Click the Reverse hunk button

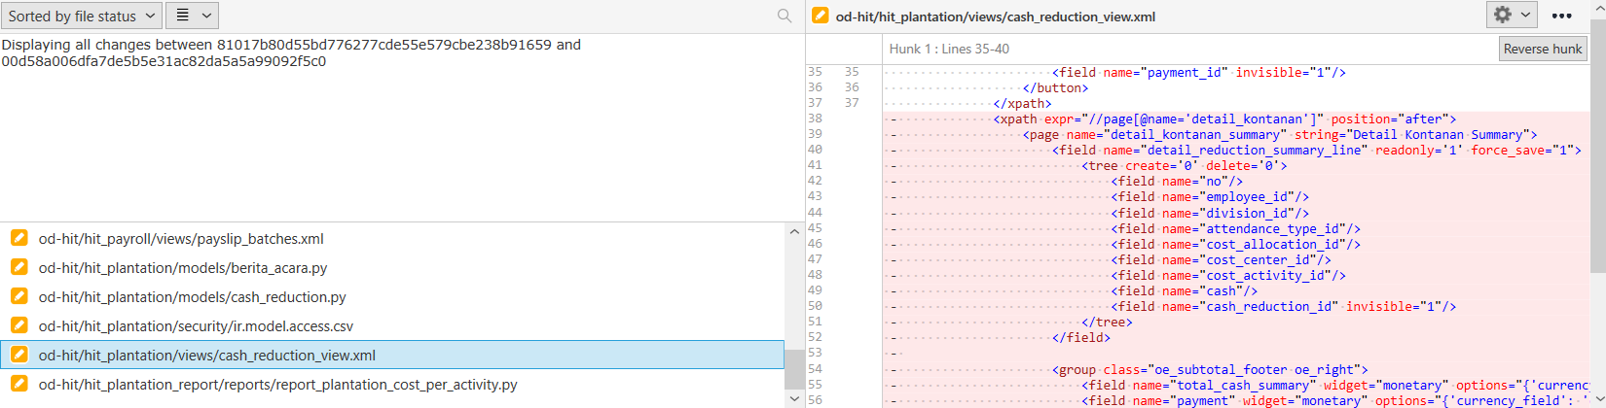[1543, 49]
